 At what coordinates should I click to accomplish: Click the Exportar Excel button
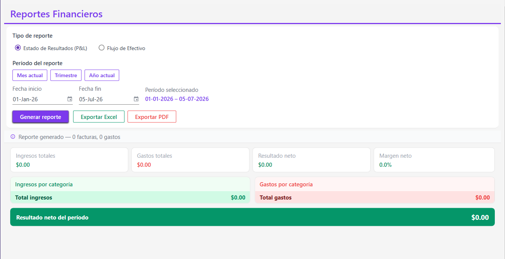click(x=99, y=117)
